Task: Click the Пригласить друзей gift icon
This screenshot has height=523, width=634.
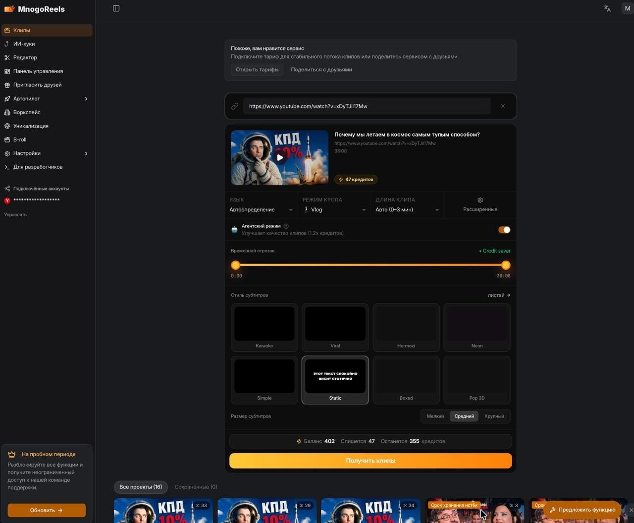Action: (x=7, y=85)
